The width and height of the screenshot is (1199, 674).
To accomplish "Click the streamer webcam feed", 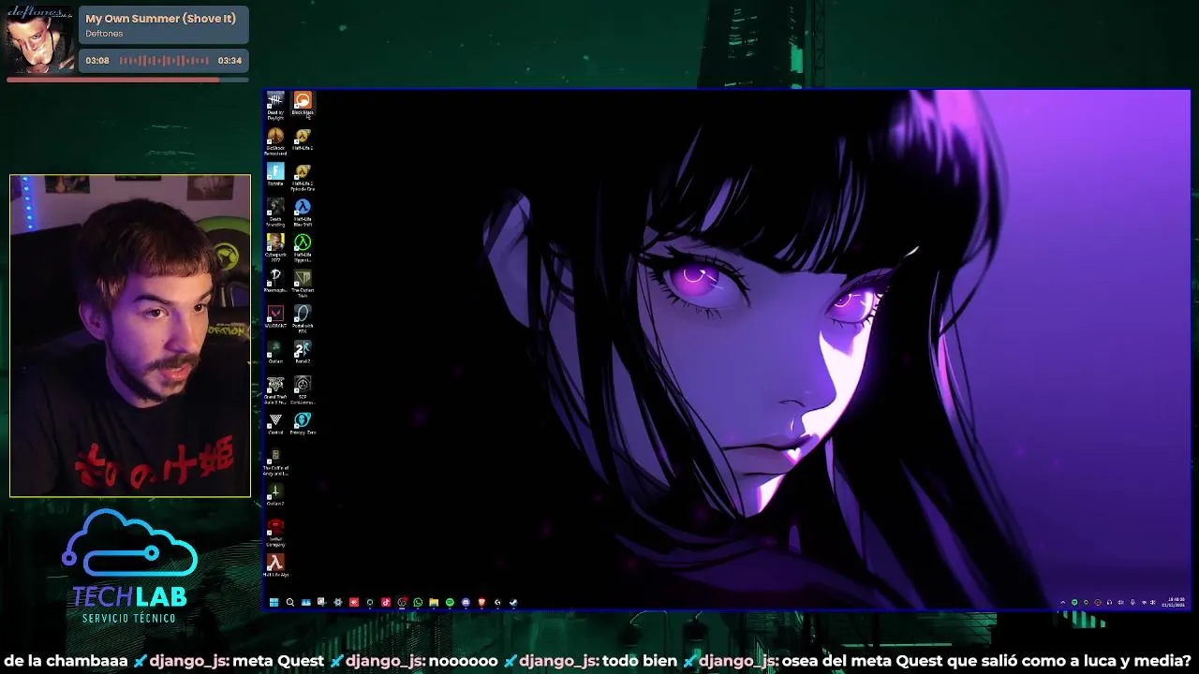I will [130, 335].
